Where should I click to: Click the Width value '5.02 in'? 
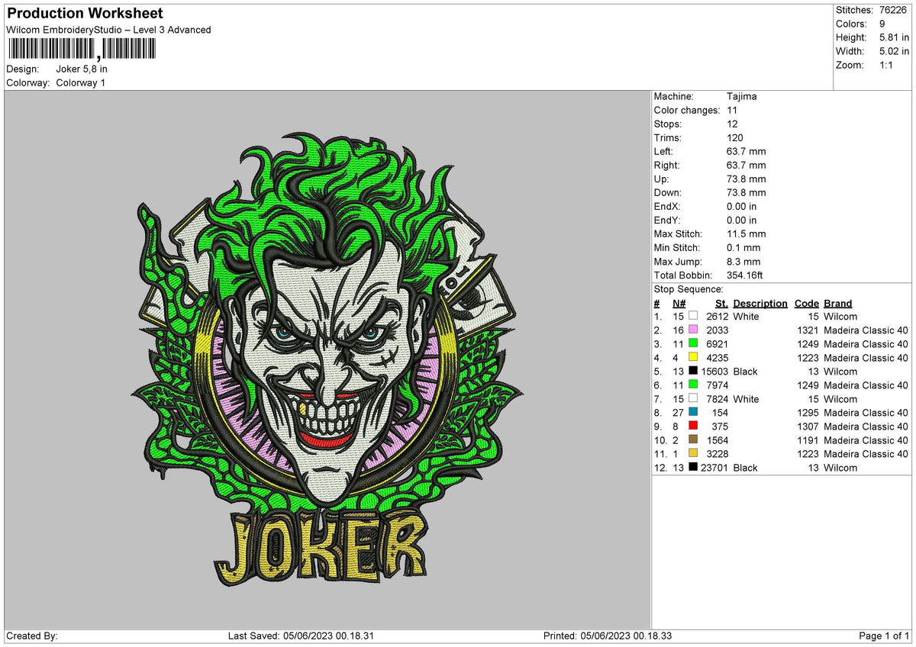click(x=894, y=51)
